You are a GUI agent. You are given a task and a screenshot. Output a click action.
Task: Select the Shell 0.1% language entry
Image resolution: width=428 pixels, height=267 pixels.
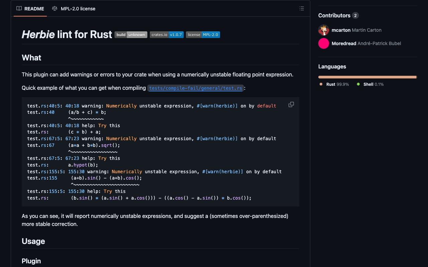pos(370,84)
